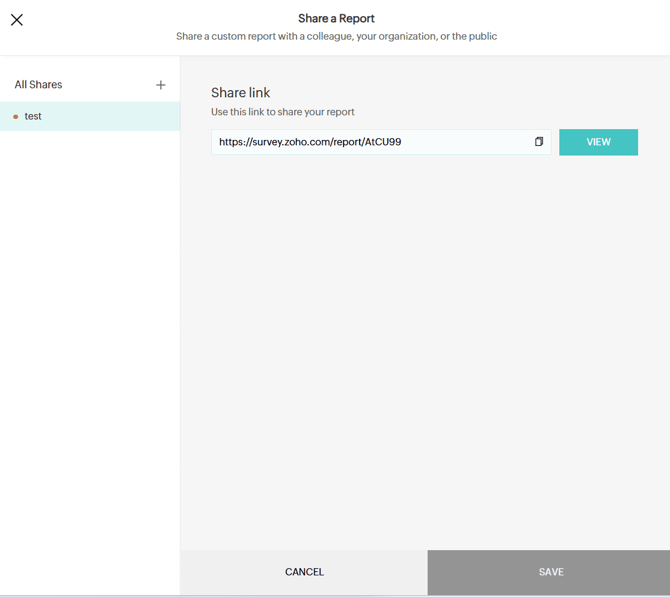Click the CANCEL button

tap(304, 572)
